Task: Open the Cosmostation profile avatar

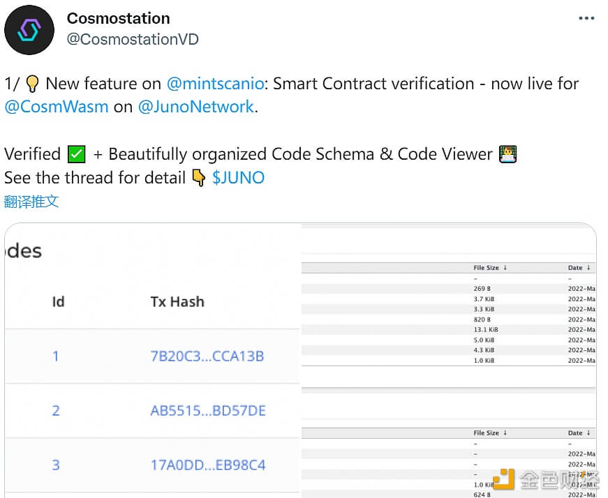Action: pos(29,30)
